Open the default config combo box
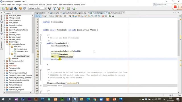The width and height of the screenshot is (182, 102). tap(37, 8)
